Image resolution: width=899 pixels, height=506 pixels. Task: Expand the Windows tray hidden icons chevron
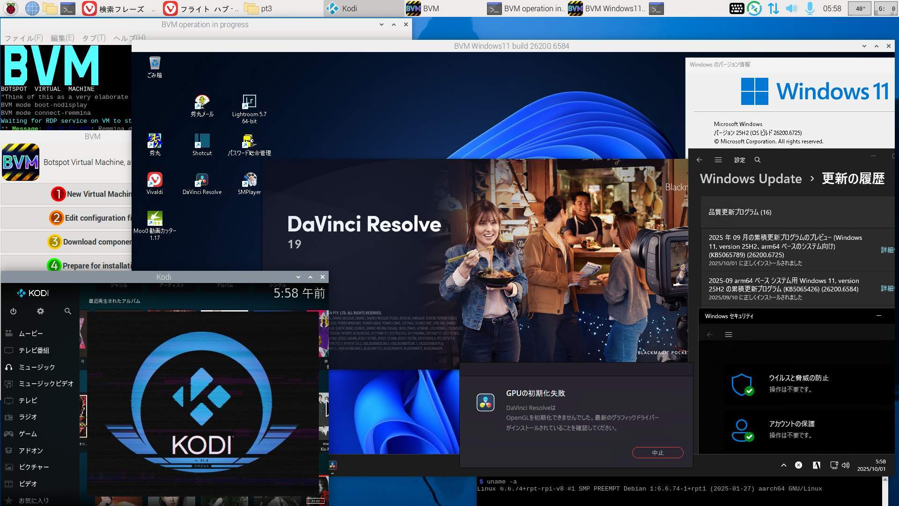pyautogui.click(x=783, y=465)
